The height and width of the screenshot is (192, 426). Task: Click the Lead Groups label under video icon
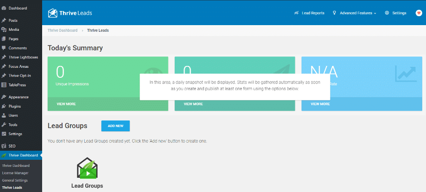click(87, 186)
